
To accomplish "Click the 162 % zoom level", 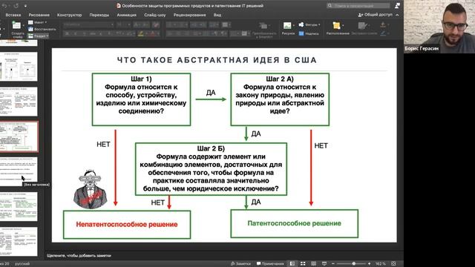I will (381, 264).
